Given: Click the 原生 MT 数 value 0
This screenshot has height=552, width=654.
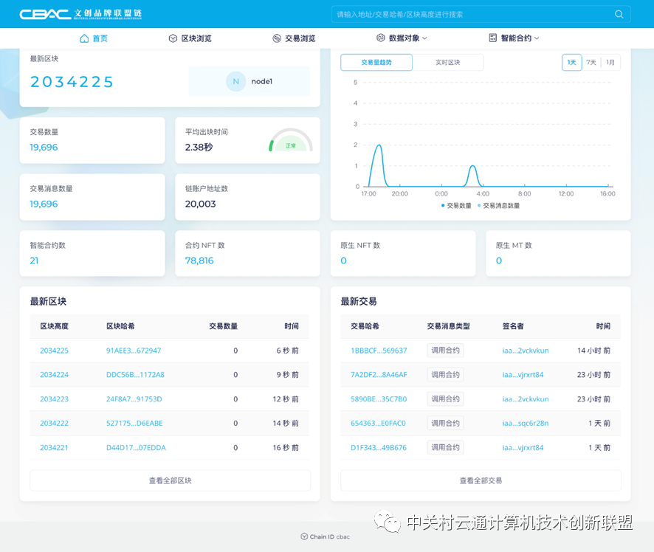Looking at the screenshot, I should point(499,261).
